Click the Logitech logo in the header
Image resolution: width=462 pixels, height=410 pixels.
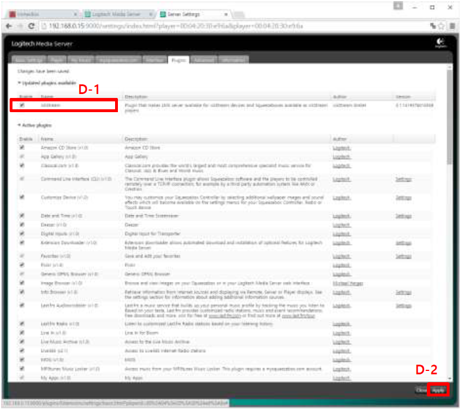coord(440,44)
